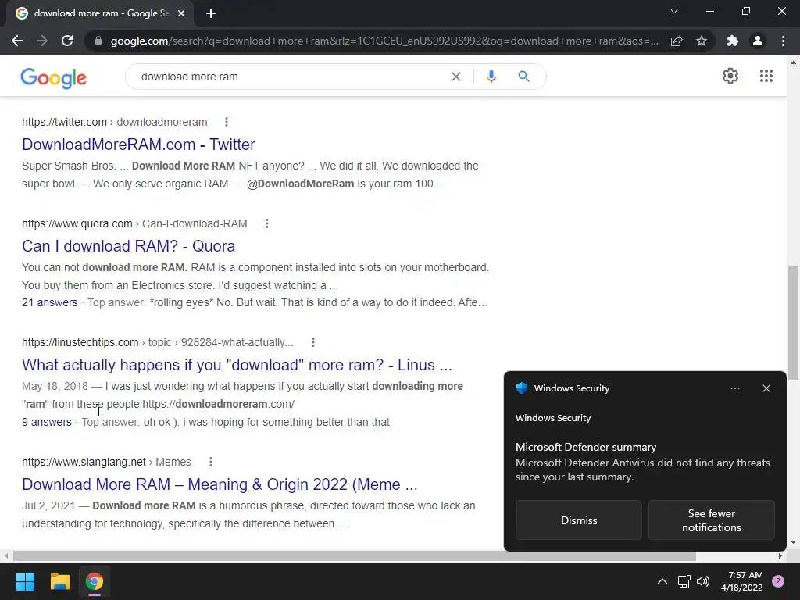Bookmark this page with the star icon
This screenshot has height=600, width=800.
[x=702, y=41]
